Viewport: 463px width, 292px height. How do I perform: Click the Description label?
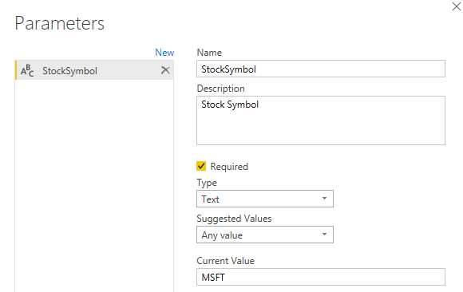[x=220, y=89]
